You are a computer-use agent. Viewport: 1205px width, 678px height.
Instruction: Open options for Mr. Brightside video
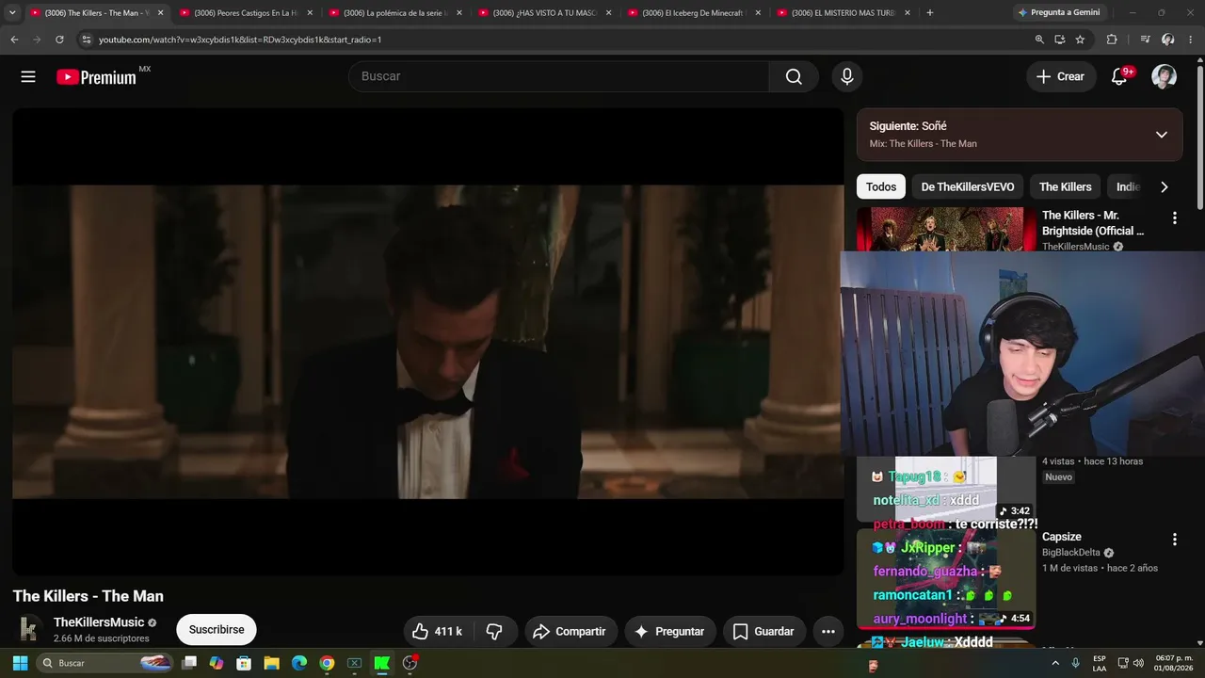(1174, 218)
